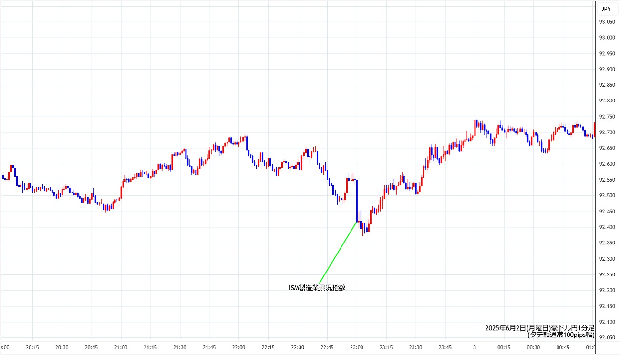Click the 23:45 time axis label
The width and height of the screenshot is (620, 355).
[x=445, y=347]
